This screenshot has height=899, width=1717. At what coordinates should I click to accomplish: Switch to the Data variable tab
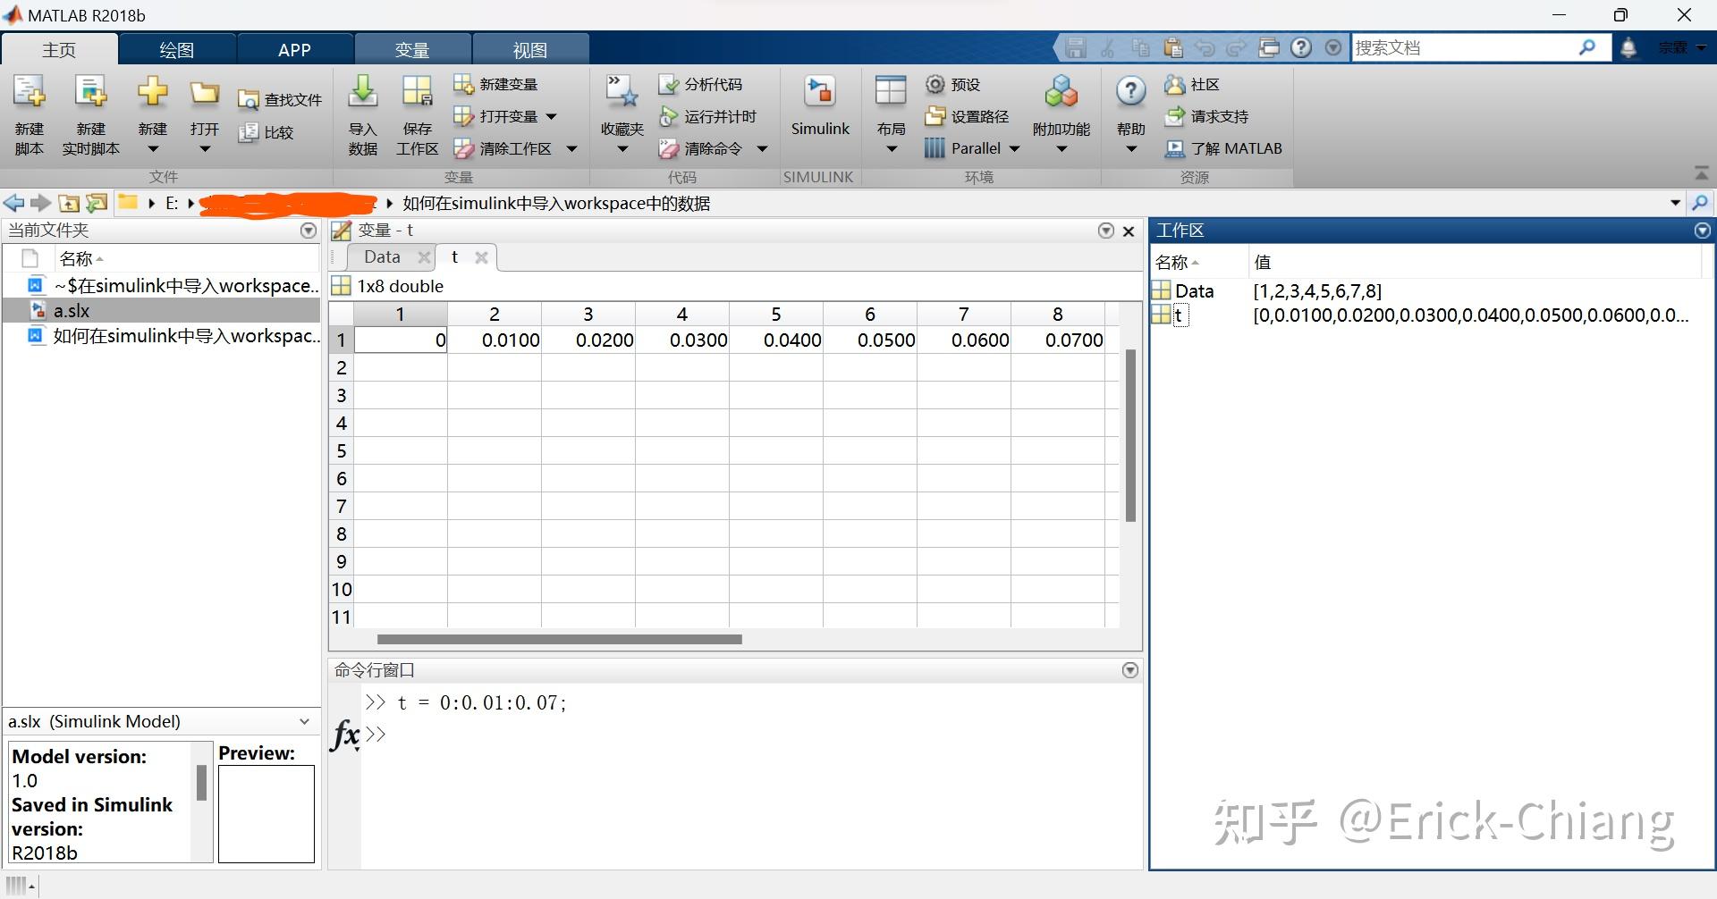(x=382, y=256)
